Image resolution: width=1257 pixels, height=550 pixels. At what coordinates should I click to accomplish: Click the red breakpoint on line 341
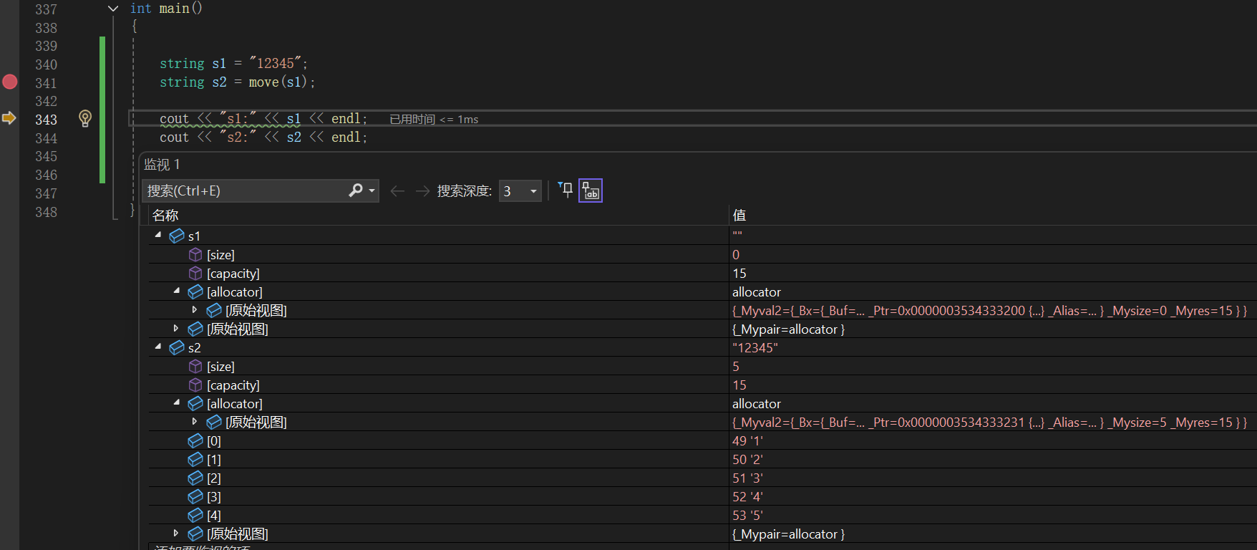10,82
